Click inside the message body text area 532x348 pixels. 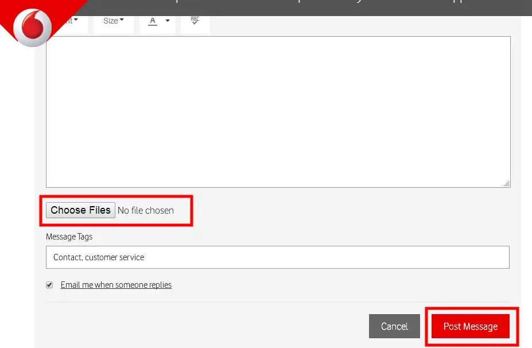278,112
